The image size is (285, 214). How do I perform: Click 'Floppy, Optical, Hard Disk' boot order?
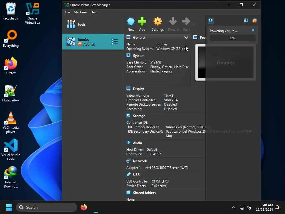click(x=169, y=67)
